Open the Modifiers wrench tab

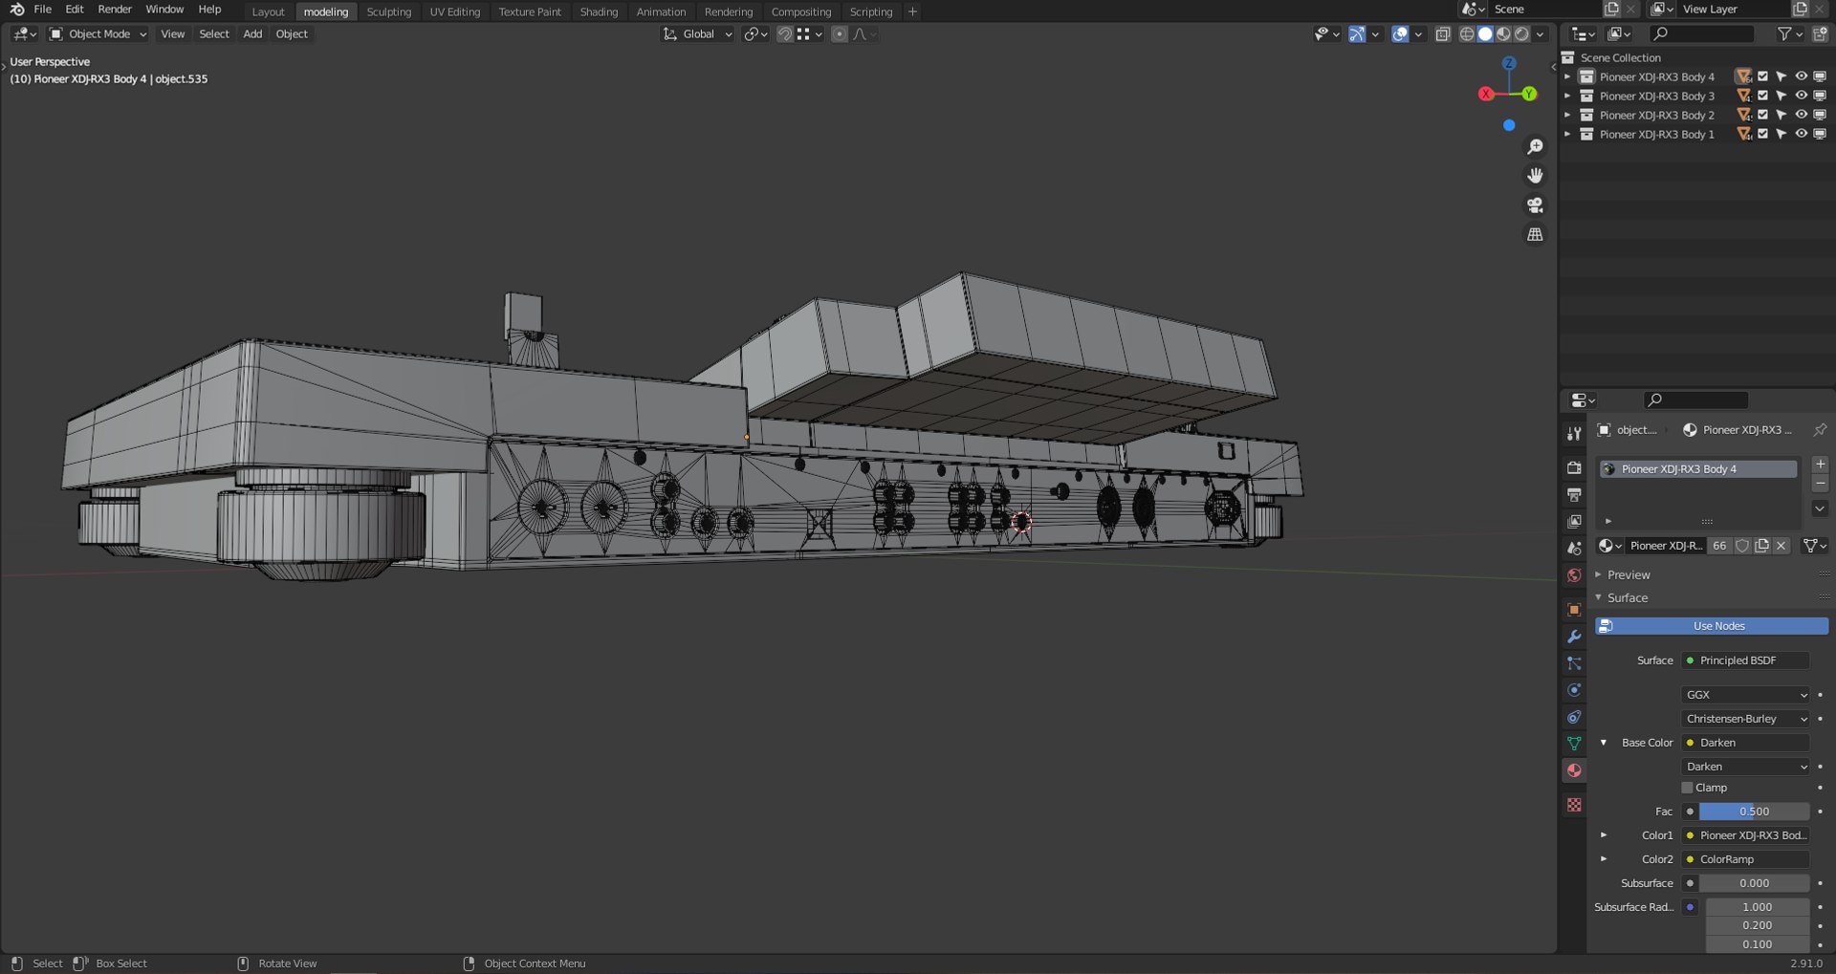click(1574, 636)
